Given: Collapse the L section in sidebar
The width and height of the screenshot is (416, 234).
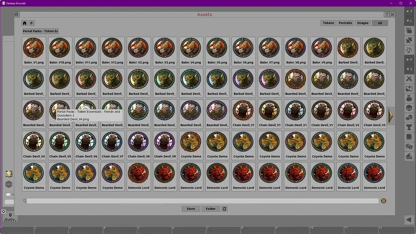Looking at the screenshot, I should click(x=409, y=21).
